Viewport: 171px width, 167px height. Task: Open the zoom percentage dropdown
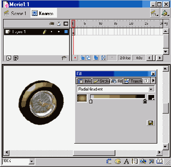click(31, 161)
